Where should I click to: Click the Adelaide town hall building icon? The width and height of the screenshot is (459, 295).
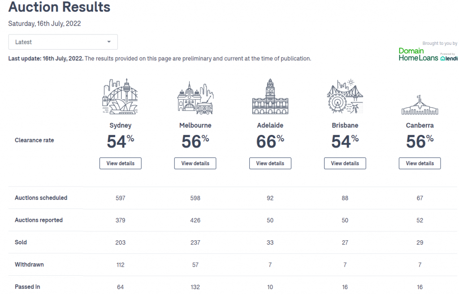point(270,96)
